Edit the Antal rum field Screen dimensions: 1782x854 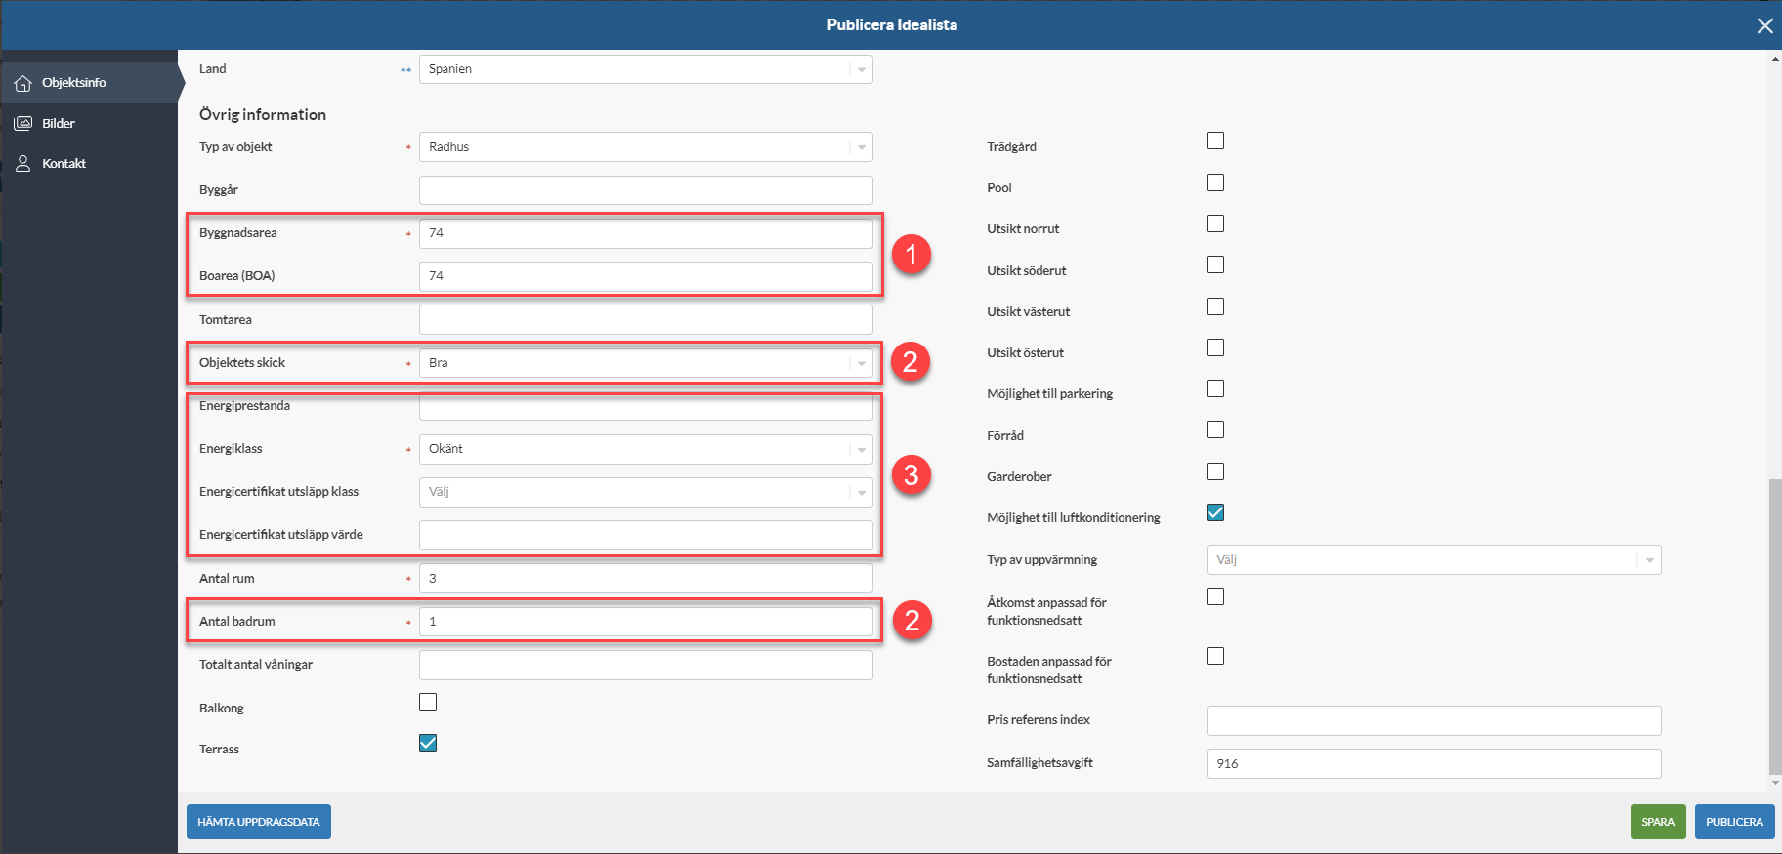tap(646, 578)
